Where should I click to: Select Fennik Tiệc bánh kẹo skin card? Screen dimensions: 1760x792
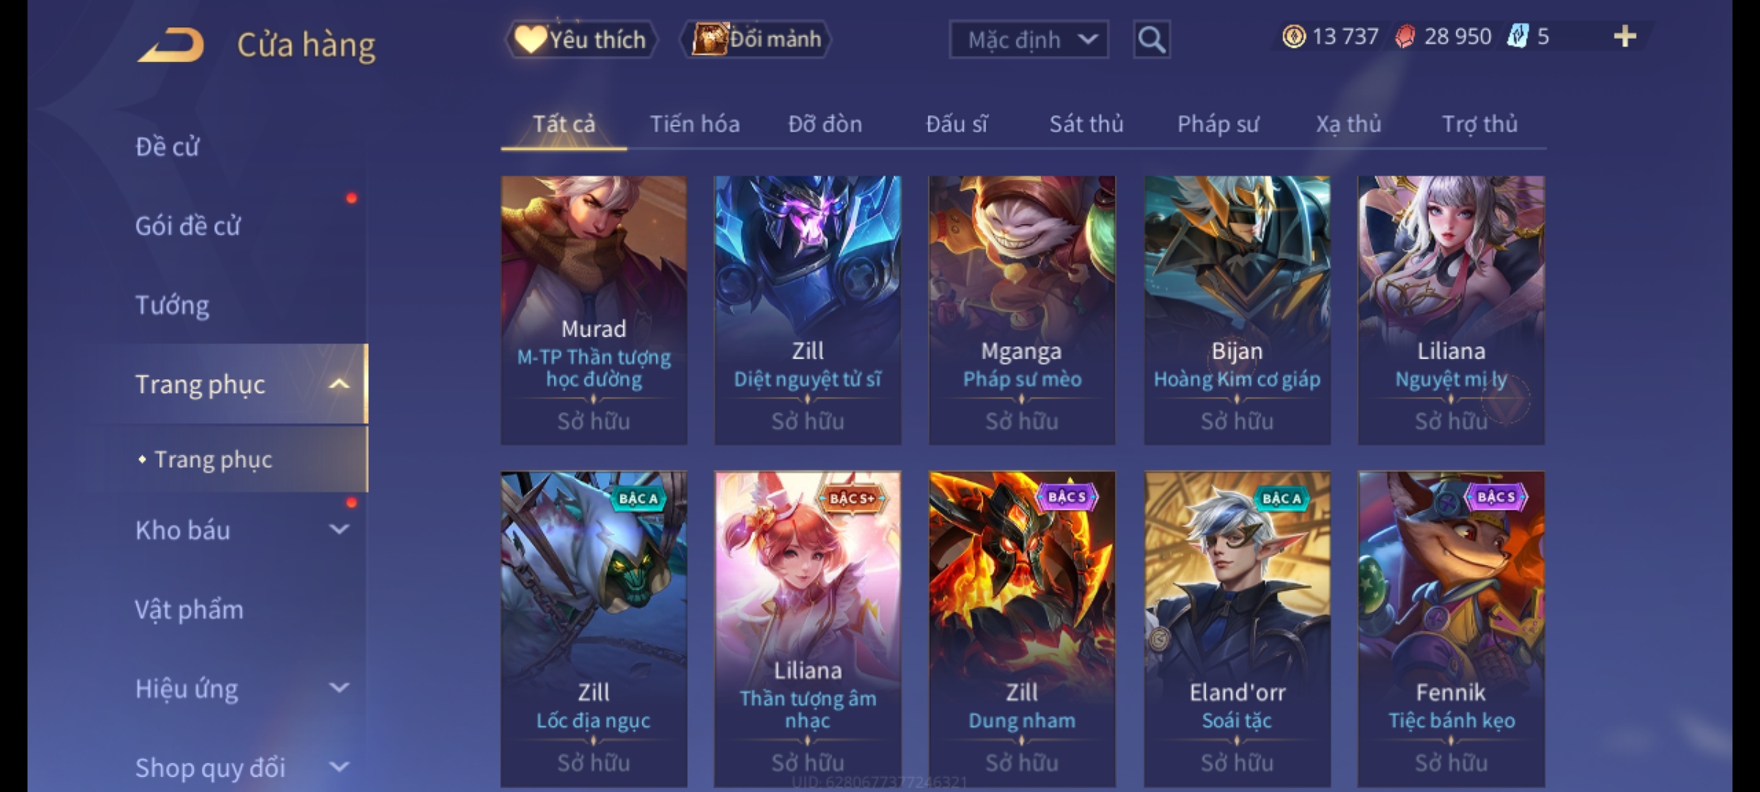pos(1451,629)
